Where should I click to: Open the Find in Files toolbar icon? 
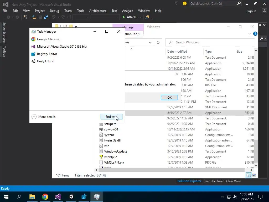tap(147, 17)
